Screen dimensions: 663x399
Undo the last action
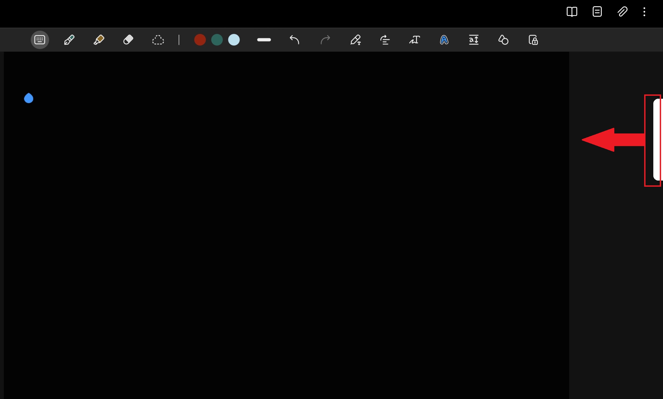click(x=295, y=40)
